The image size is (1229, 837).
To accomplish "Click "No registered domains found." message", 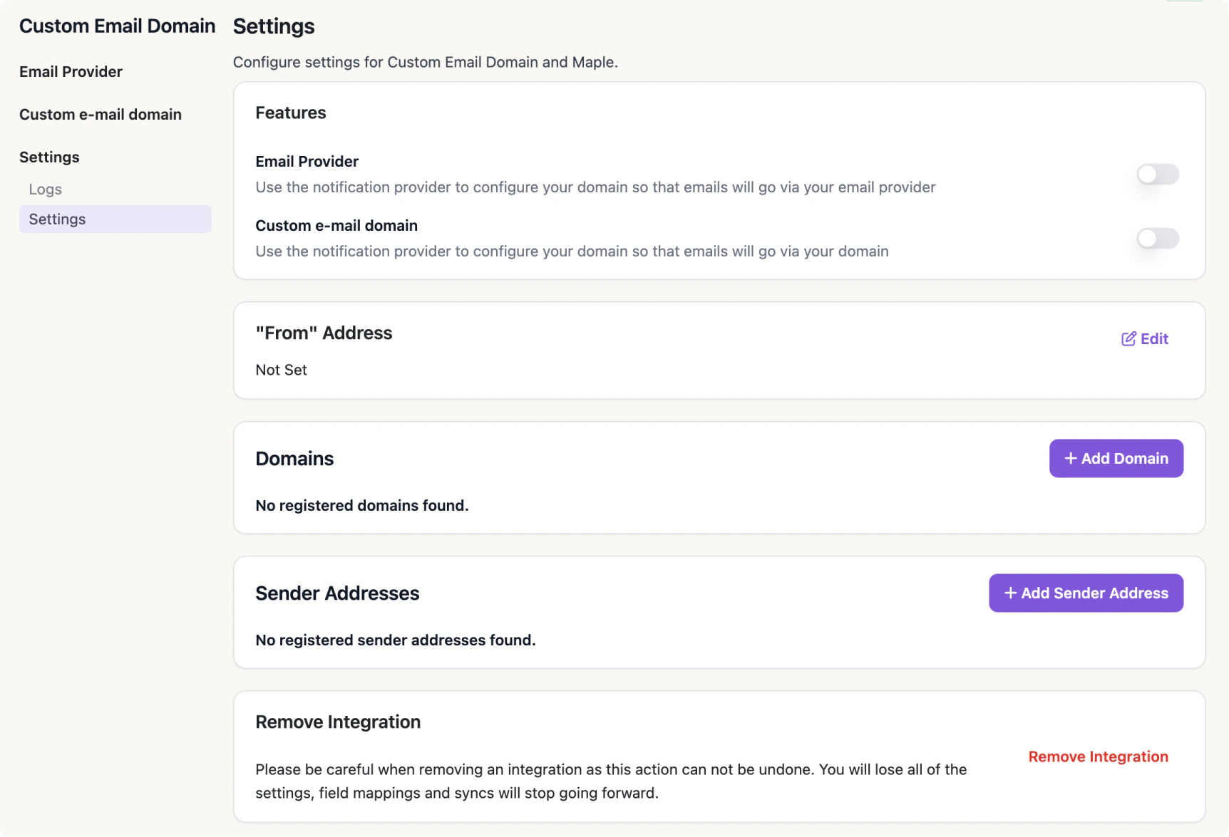I will click(x=361, y=506).
